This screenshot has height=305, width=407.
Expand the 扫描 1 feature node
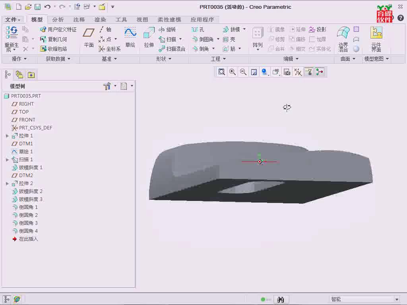[x=7, y=160]
